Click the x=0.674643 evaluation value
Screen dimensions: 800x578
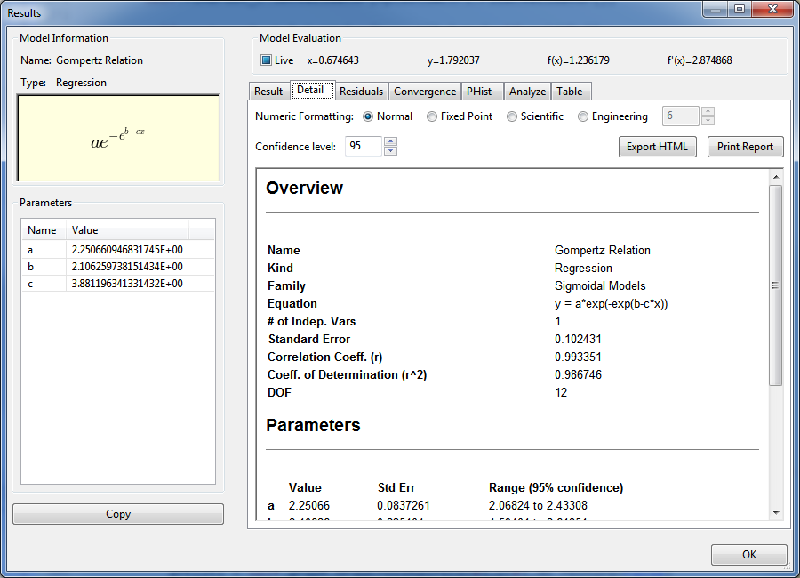pyautogui.click(x=332, y=60)
